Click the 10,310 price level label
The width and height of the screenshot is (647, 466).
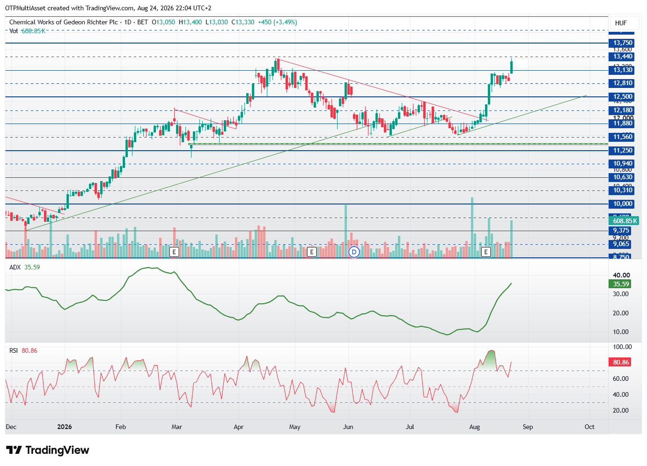[x=623, y=190]
